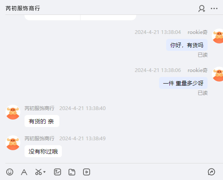Viewport: 223px width, 180px height.
Task: Add a contact with person-plus icon
Action: pos(202,9)
